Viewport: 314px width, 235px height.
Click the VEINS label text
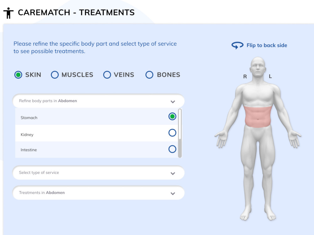coord(124,75)
